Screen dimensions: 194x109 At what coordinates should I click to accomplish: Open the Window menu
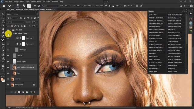(x=55, y=2)
